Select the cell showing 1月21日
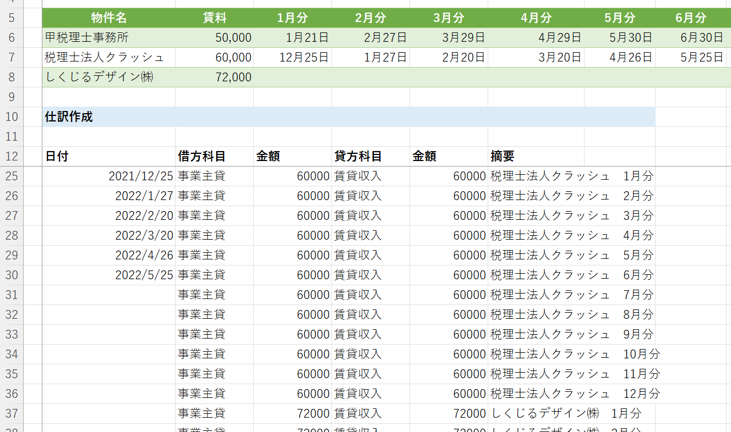The height and width of the screenshot is (432, 731). click(x=292, y=38)
